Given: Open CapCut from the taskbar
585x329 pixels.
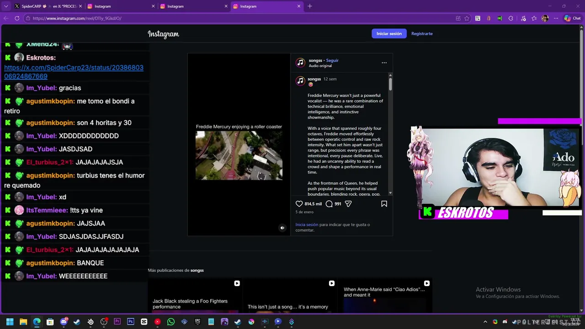Looking at the screenshot, I should click(144, 322).
